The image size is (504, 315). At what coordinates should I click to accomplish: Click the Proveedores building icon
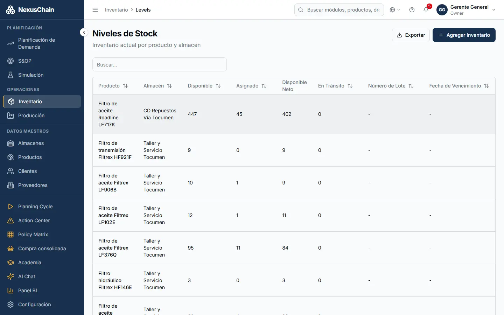coord(10,185)
